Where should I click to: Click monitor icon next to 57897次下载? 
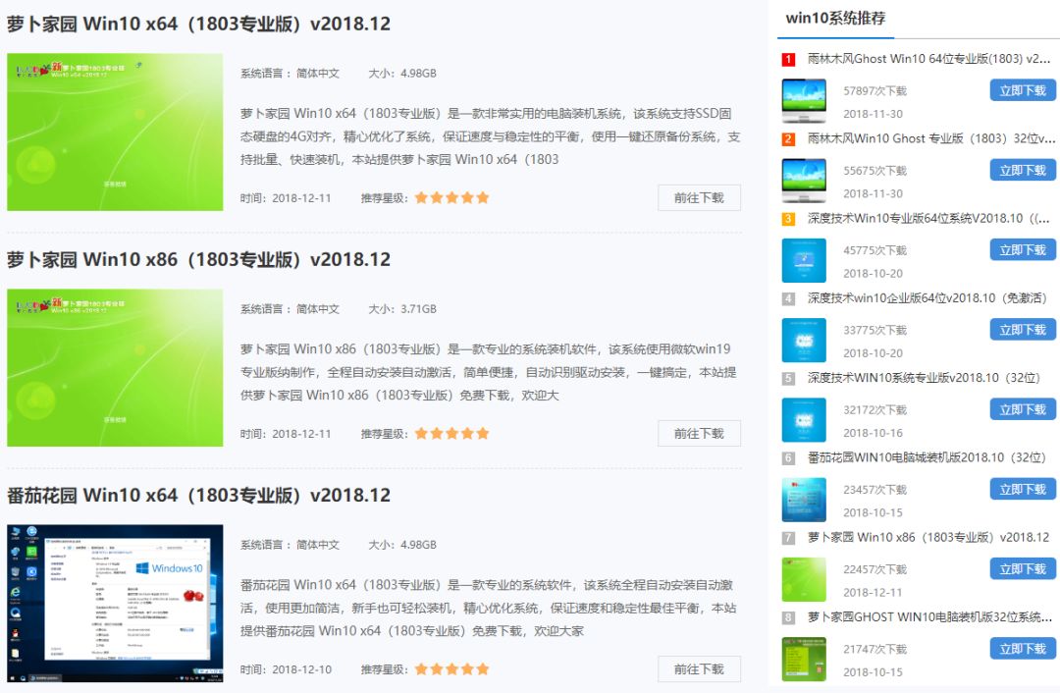point(804,101)
